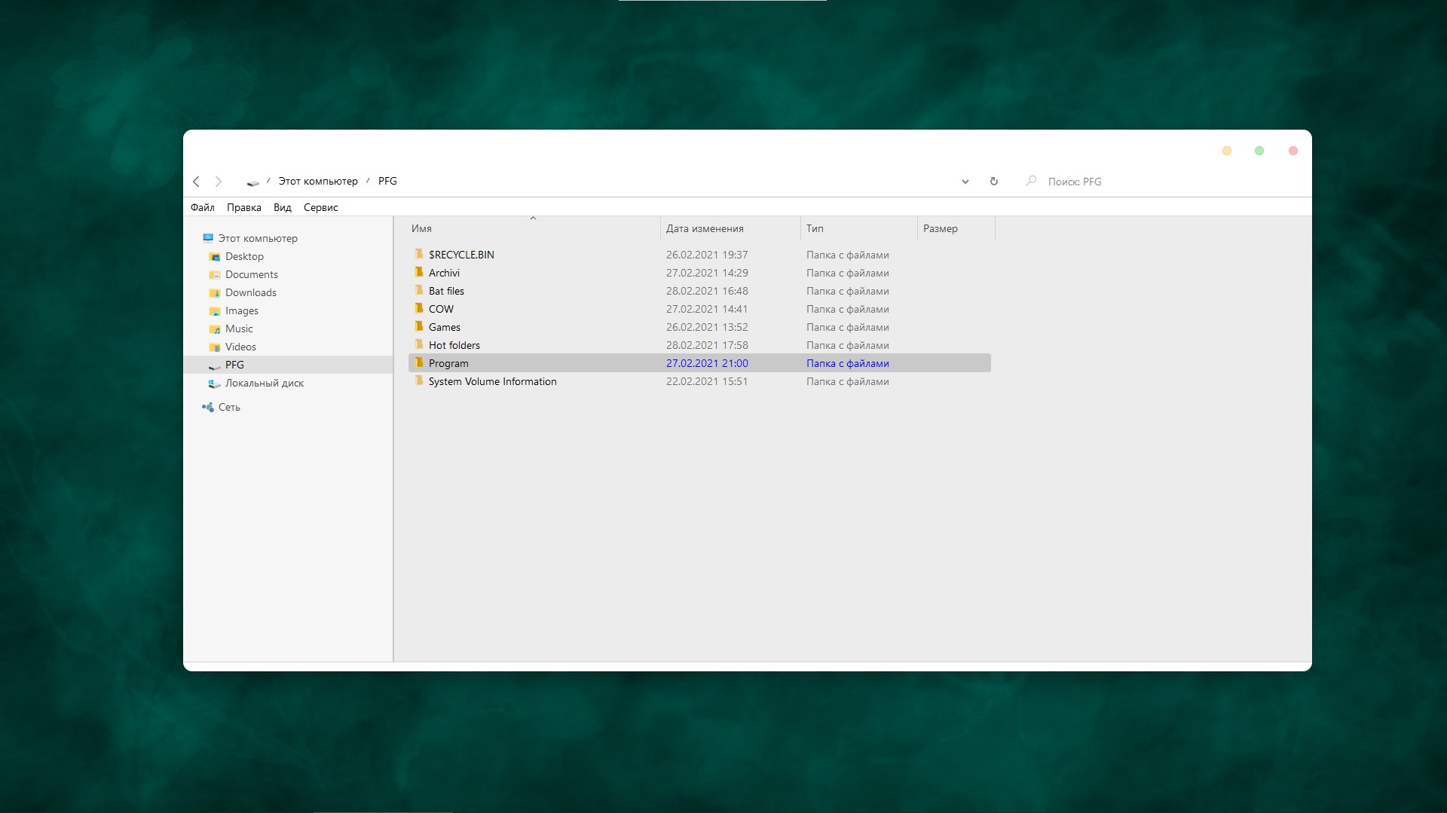Maximize window with the green dot button

pos(1259,151)
